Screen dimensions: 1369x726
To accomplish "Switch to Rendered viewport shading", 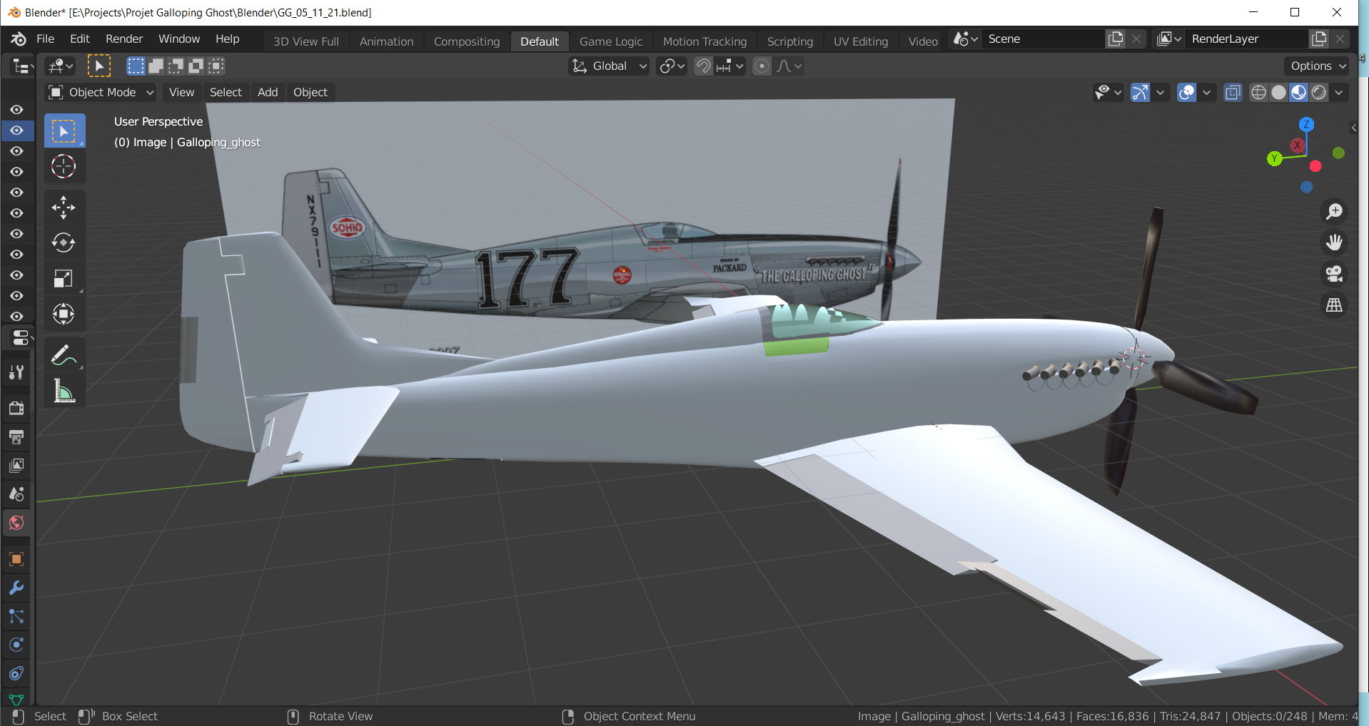I will (x=1319, y=93).
